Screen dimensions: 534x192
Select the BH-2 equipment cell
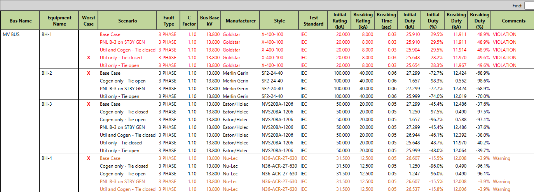pyautogui.click(x=47, y=73)
